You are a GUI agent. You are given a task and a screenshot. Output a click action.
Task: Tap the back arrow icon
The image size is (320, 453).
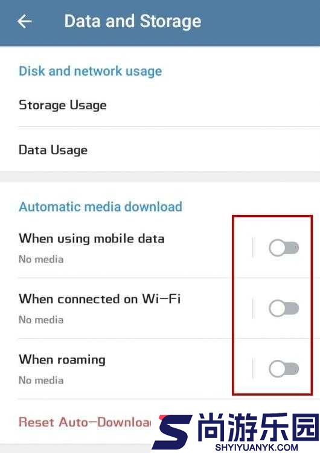25,21
